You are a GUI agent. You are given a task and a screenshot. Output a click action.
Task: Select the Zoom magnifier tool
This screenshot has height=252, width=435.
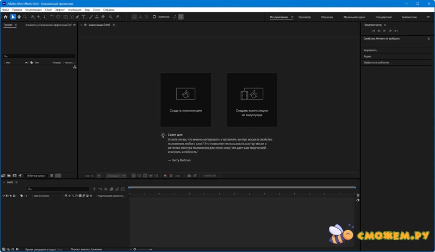click(25, 17)
